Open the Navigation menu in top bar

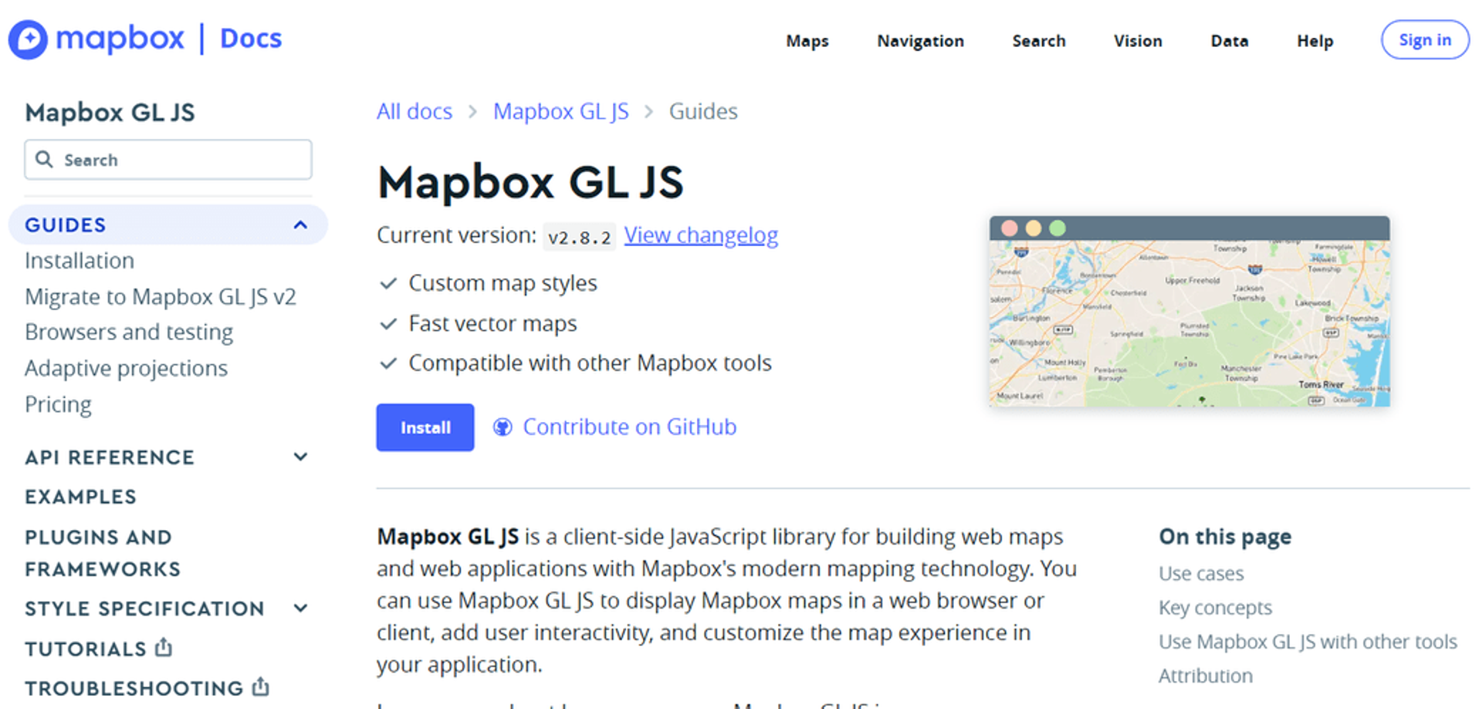click(x=920, y=41)
